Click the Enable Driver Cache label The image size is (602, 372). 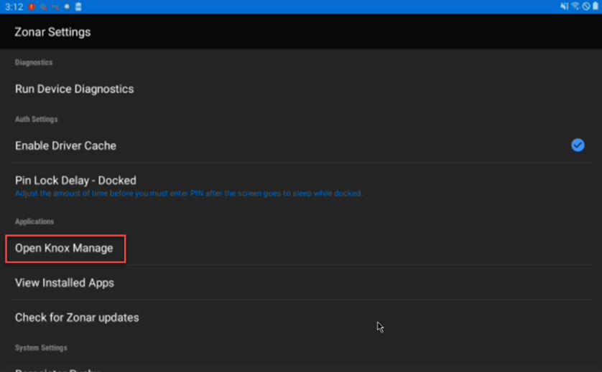tap(65, 146)
